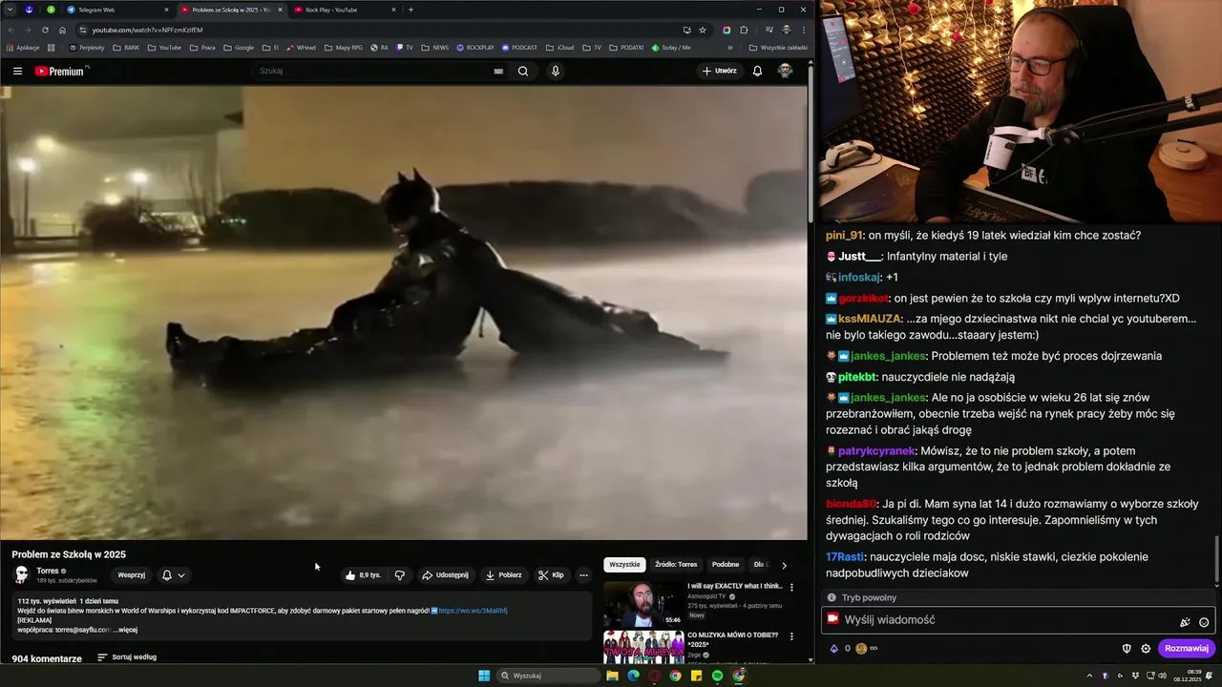Open File Explorer from the taskbar
The image size is (1222, 687).
pos(612,676)
